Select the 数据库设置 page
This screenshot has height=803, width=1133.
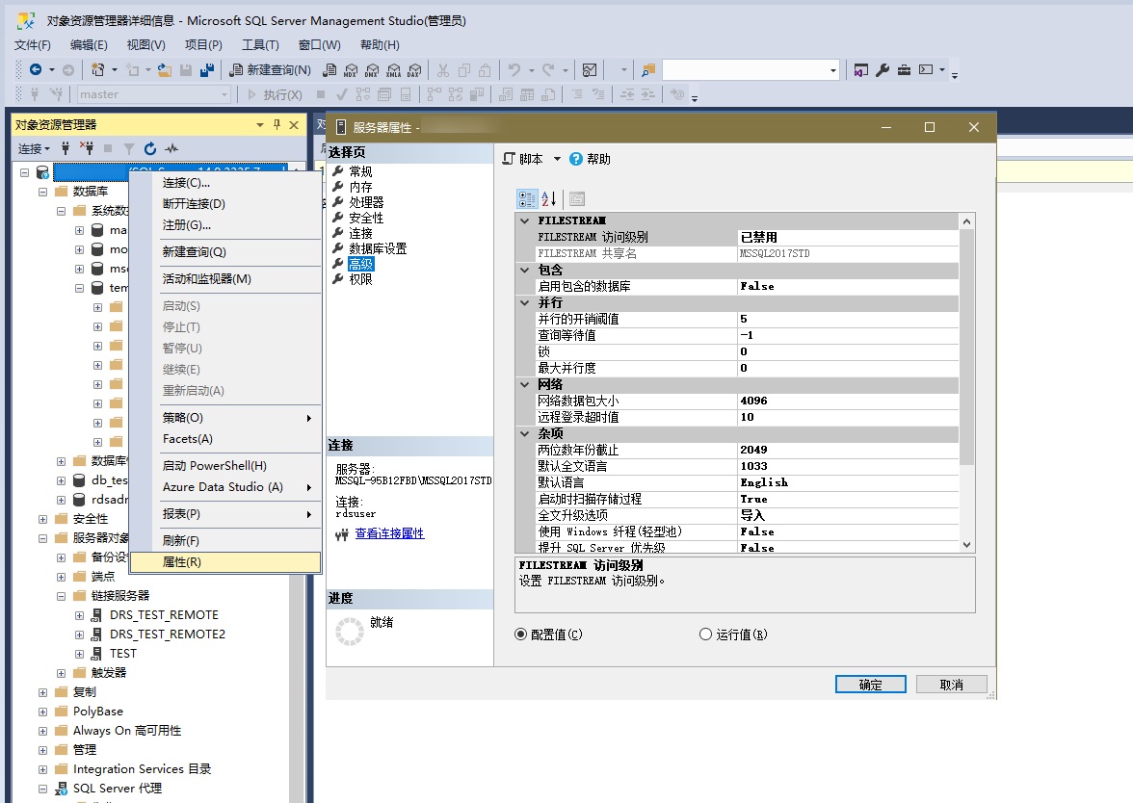[378, 248]
